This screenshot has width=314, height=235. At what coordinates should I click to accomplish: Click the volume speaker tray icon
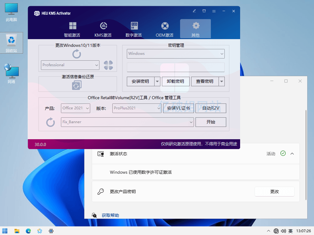[283, 231]
